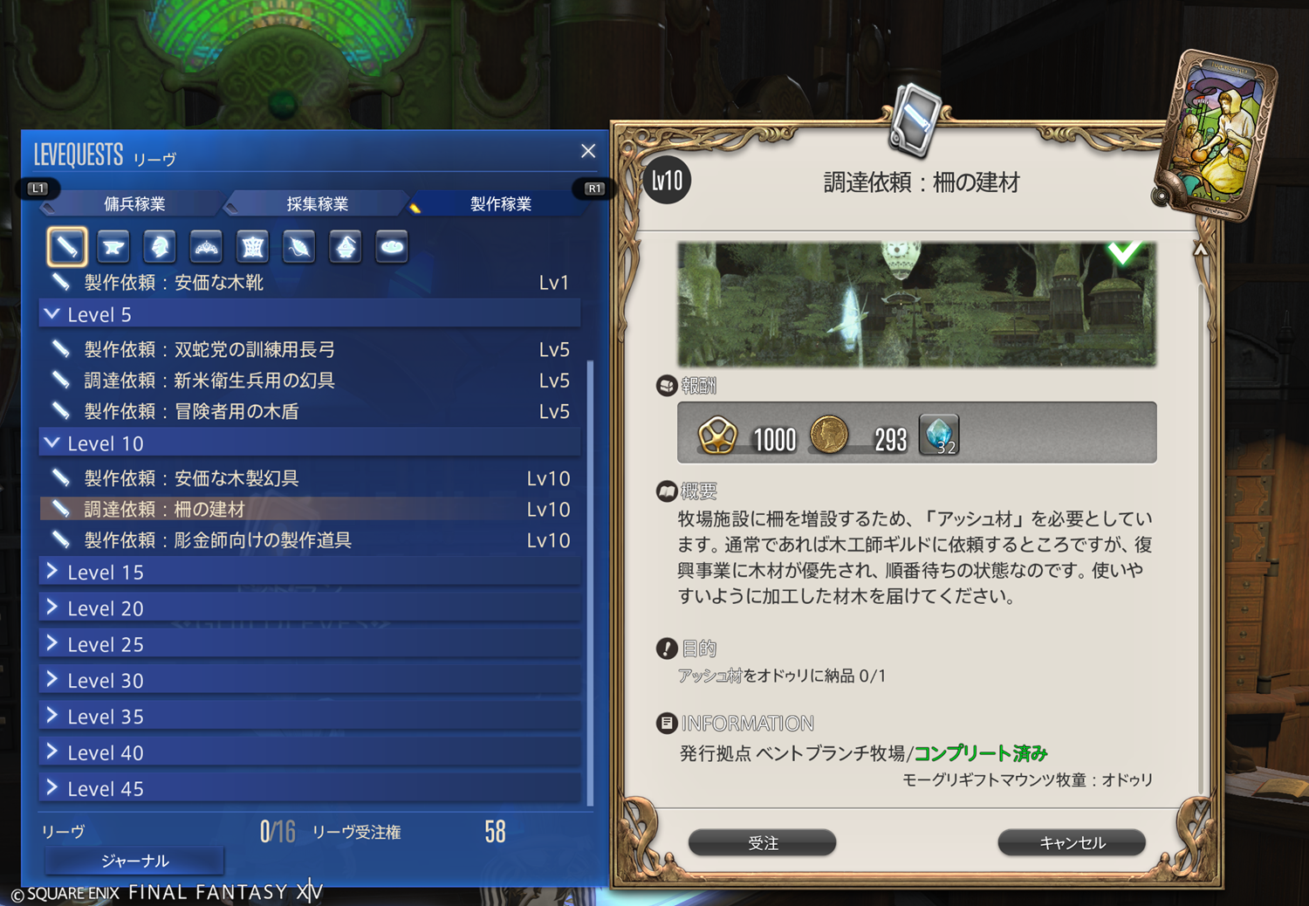Image resolution: width=1309 pixels, height=906 pixels.
Task: Click the crystal reward icon showing 32
Action: pyautogui.click(x=939, y=435)
